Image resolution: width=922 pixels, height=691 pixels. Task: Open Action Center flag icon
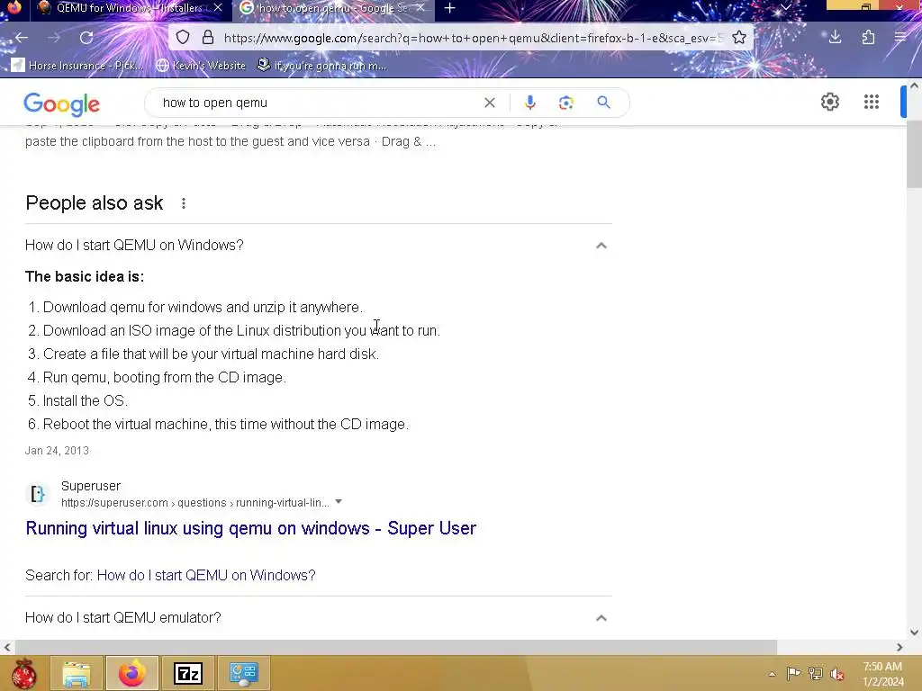pyautogui.click(x=793, y=674)
